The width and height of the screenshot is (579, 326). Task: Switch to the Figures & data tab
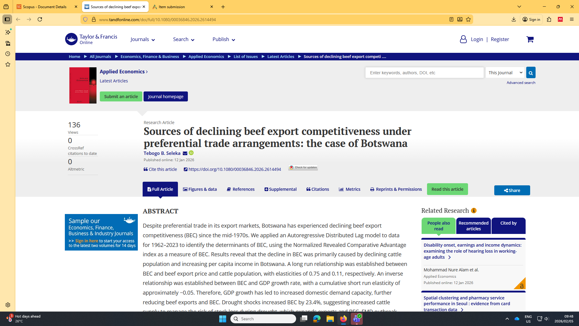click(200, 189)
